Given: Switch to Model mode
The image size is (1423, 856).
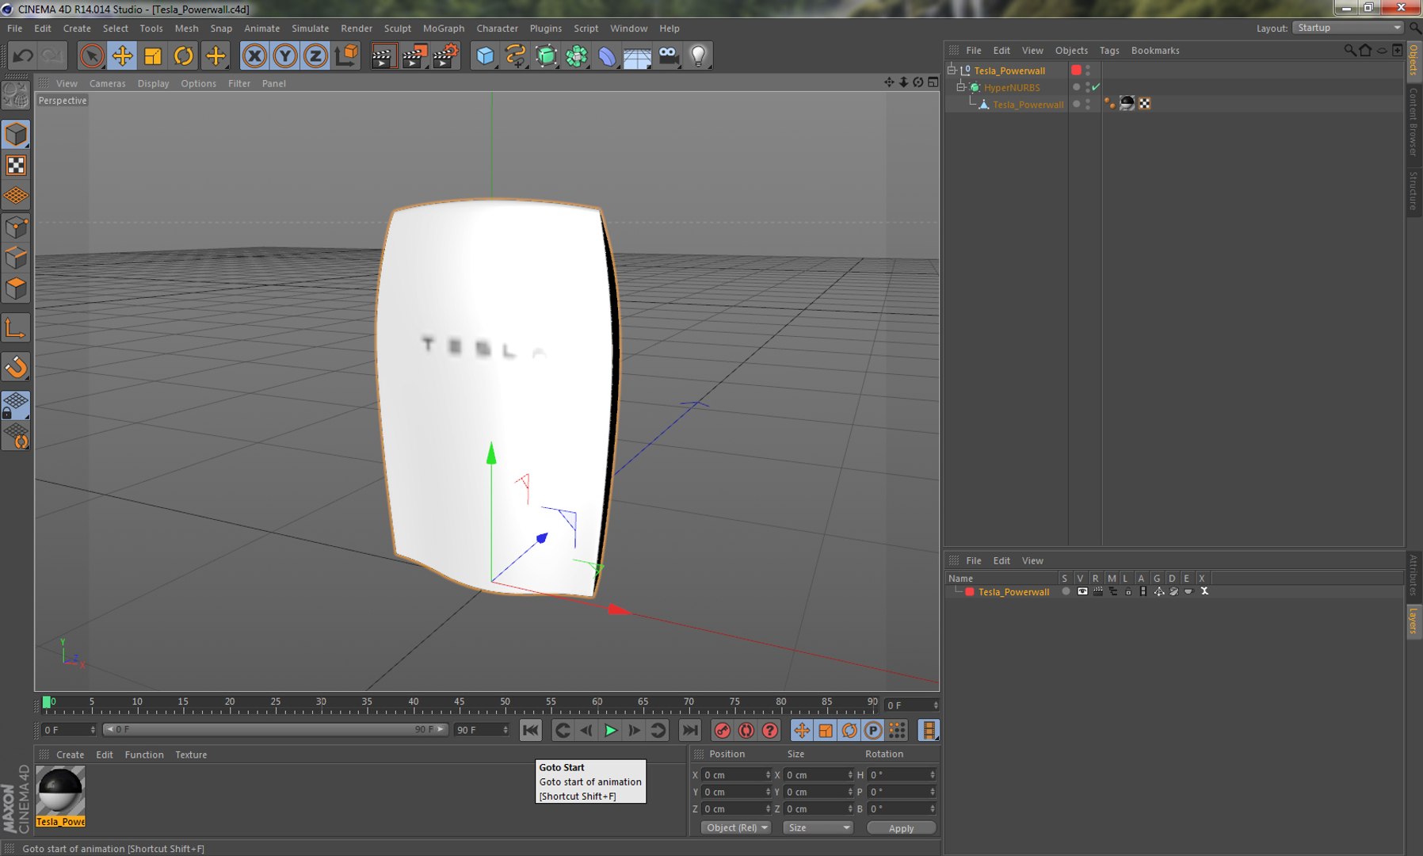Looking at the screenshot, I should point(16,135).
